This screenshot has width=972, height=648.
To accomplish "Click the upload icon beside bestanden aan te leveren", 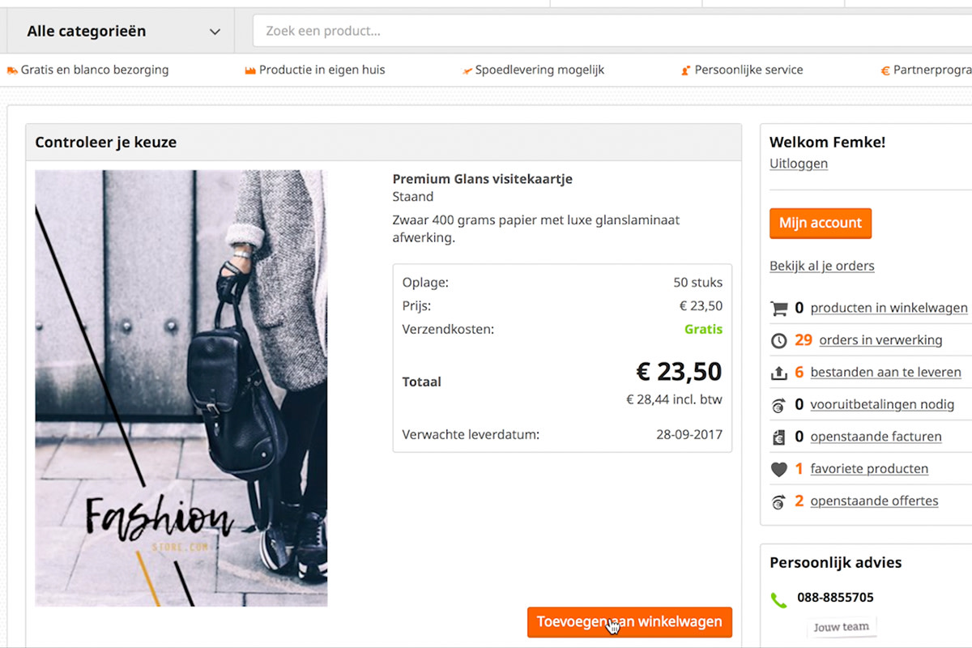I will (778, 372).
